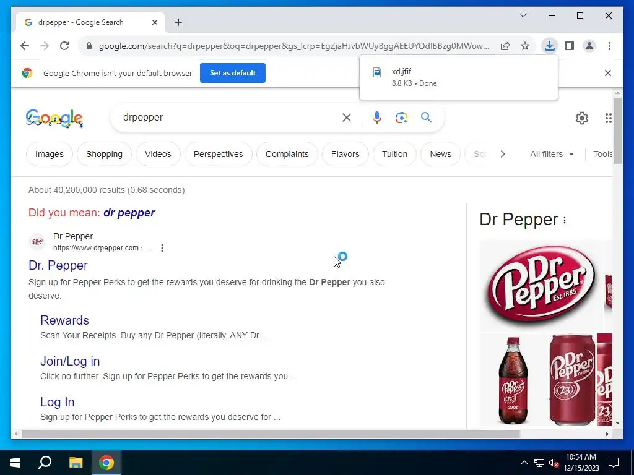Open the Dr Pepper can image

pyautogui.click(x=571, y=380)
